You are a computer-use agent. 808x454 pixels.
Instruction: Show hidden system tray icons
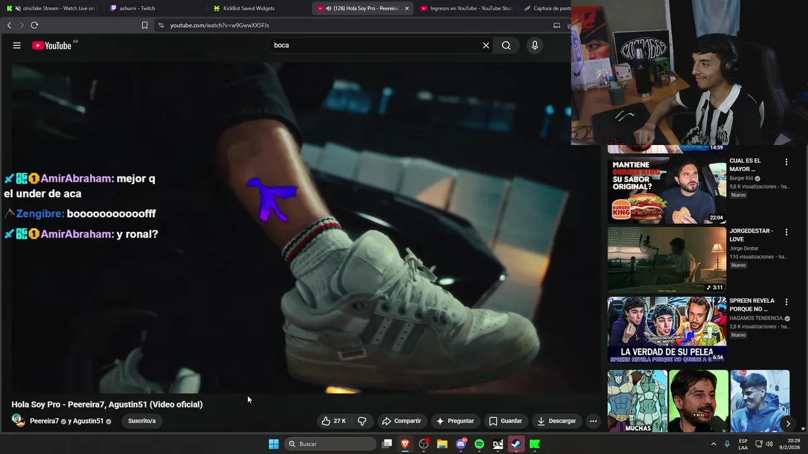(713, 444)
